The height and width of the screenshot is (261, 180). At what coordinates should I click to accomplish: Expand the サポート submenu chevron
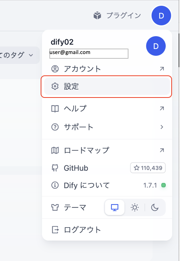162,127
